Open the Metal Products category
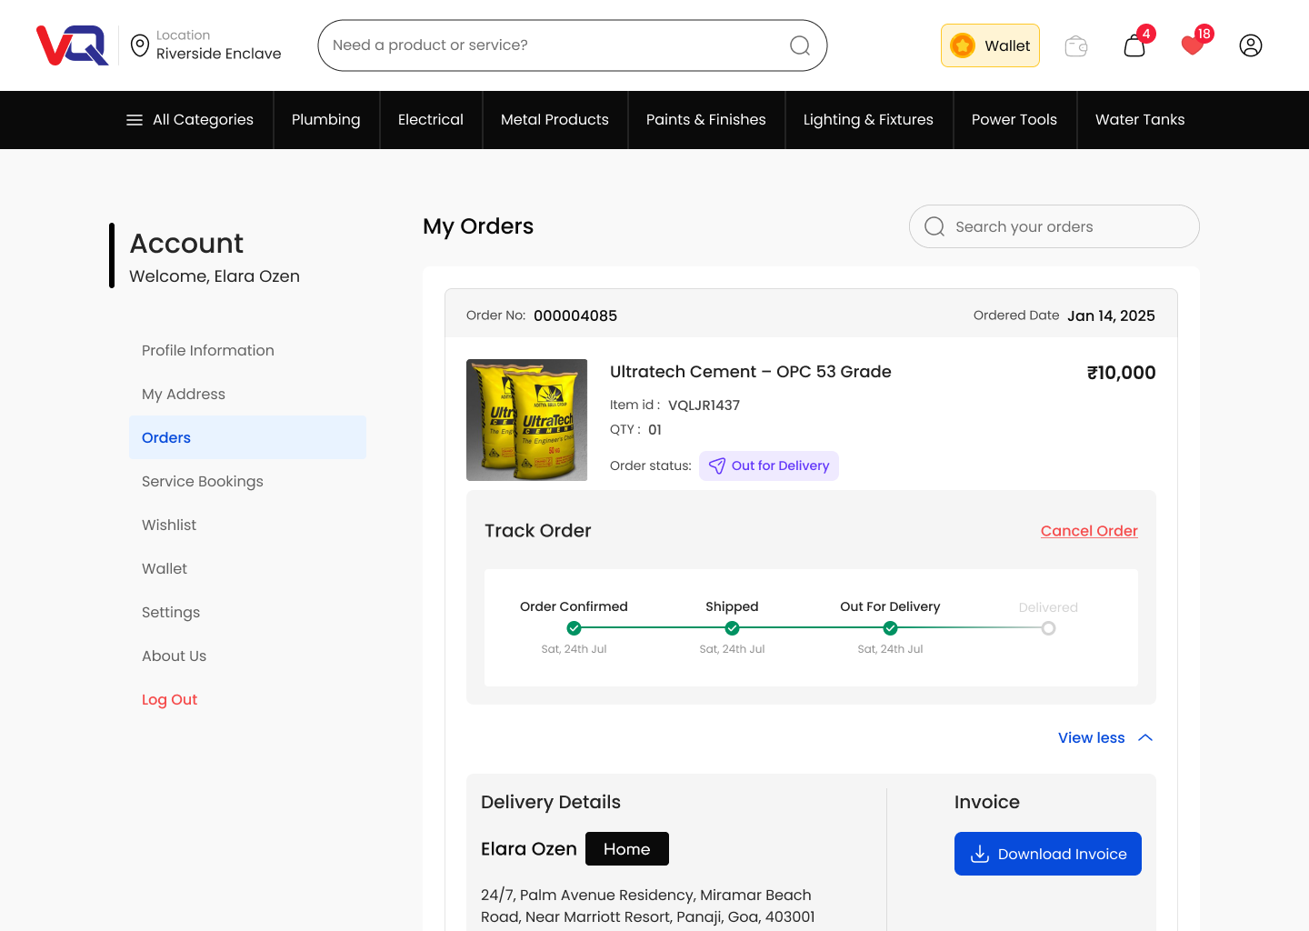The image size is (1309, 931). (555, 120)
